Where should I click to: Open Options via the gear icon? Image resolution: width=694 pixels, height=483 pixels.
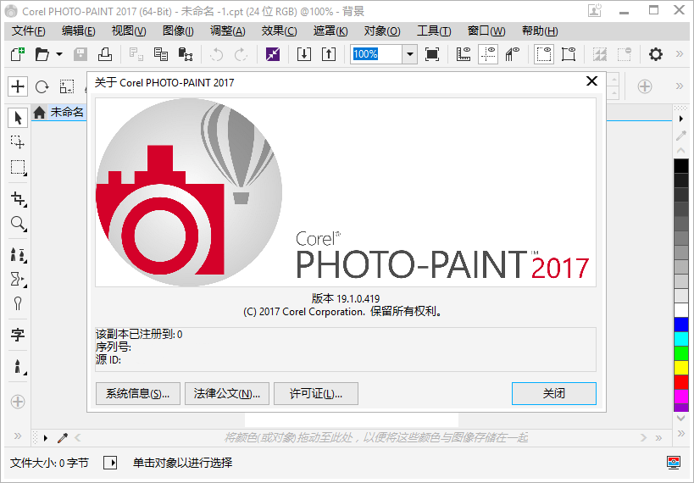[656, 54]
